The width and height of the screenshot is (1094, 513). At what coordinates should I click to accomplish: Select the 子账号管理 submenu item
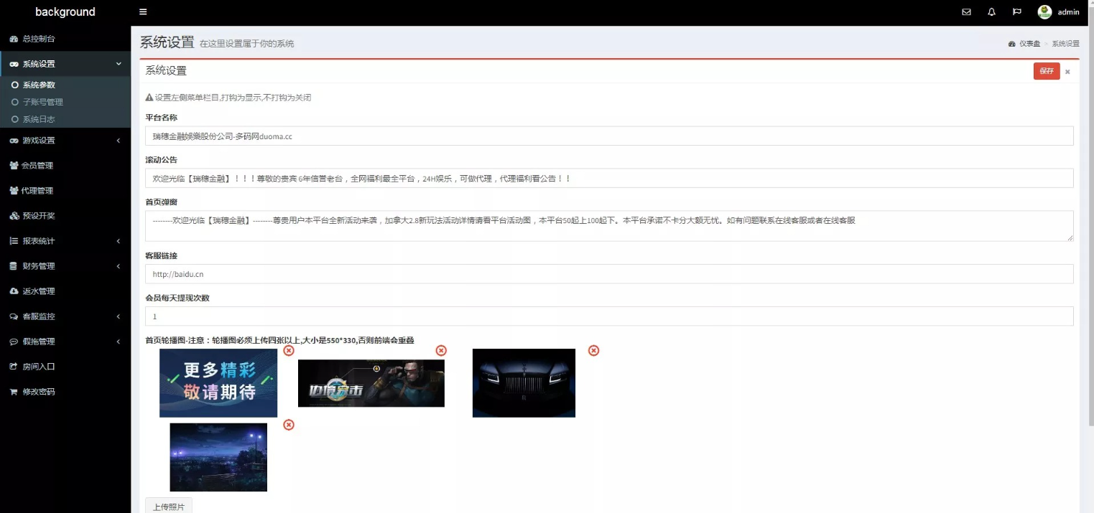(x=43, y=102)
